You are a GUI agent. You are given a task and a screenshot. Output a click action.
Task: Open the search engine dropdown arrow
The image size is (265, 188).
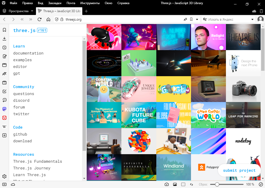253,19
